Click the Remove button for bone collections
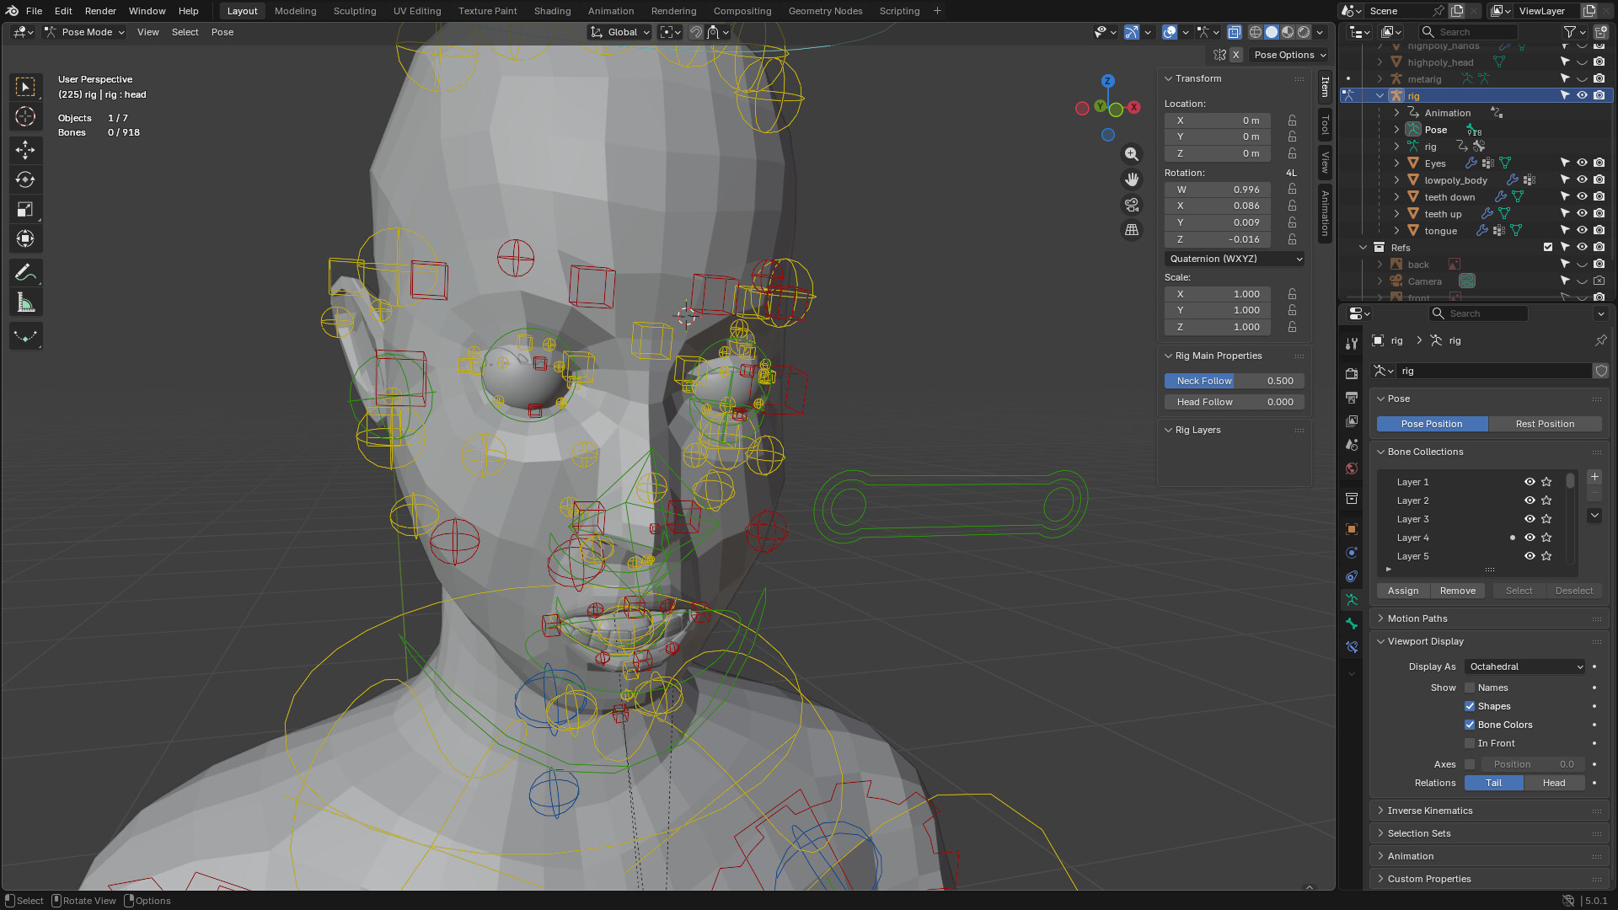This screenshot has height=910, width=1618. pos(1458,591)
